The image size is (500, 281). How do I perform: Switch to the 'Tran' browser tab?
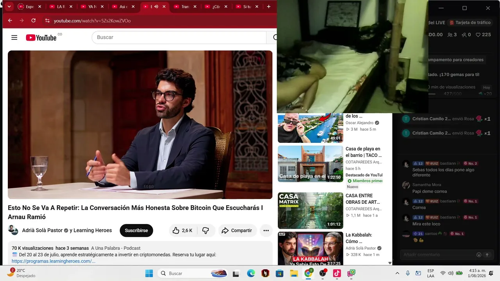(x=185, y=7)
